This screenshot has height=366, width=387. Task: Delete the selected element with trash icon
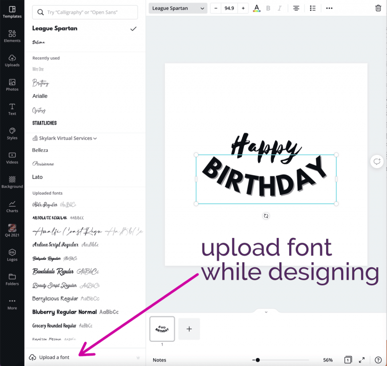(378, 8)
